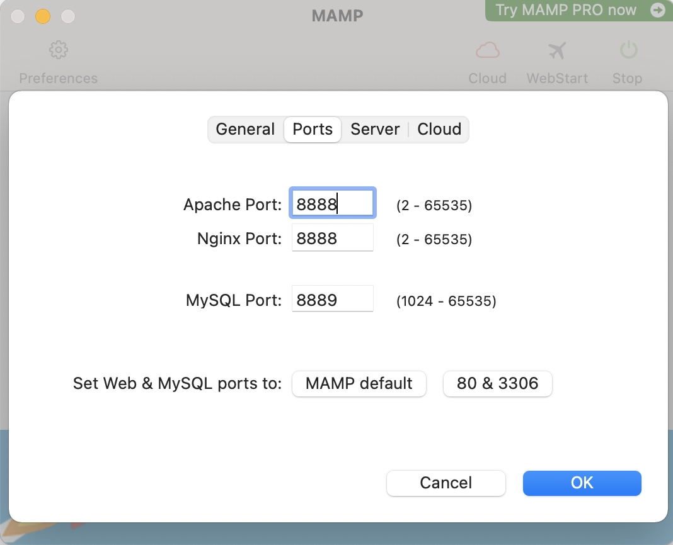This screenshot has width=673, height=545.
Task: Click the (1024 - 65535) range hint
Action: pyautogui.click(x=446, y=301)
